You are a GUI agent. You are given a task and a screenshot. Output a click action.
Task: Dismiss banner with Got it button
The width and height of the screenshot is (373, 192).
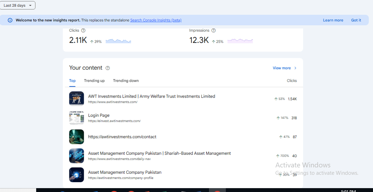click(356, 20)
